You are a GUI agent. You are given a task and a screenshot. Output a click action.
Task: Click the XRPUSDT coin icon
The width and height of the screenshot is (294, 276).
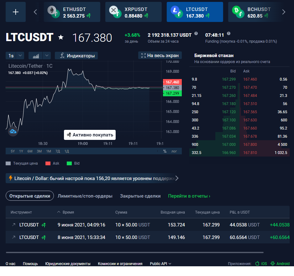click(115, 12)
